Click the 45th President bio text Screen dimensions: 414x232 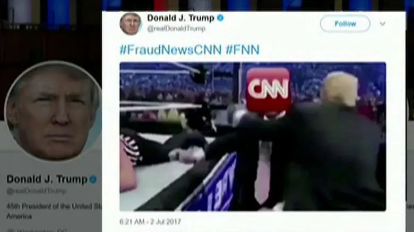[54, 211]
